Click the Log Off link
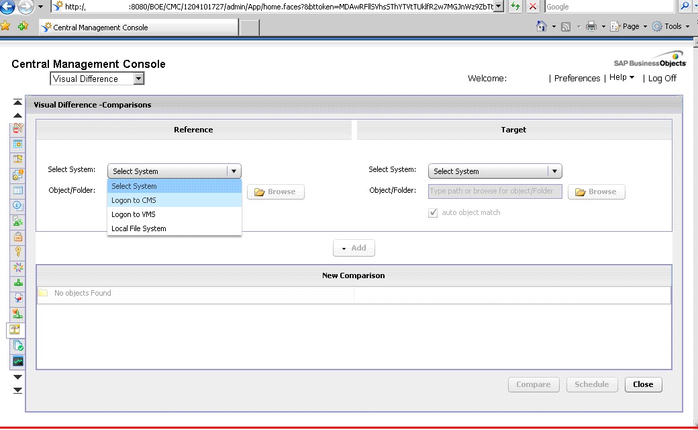 pos(662,78)
